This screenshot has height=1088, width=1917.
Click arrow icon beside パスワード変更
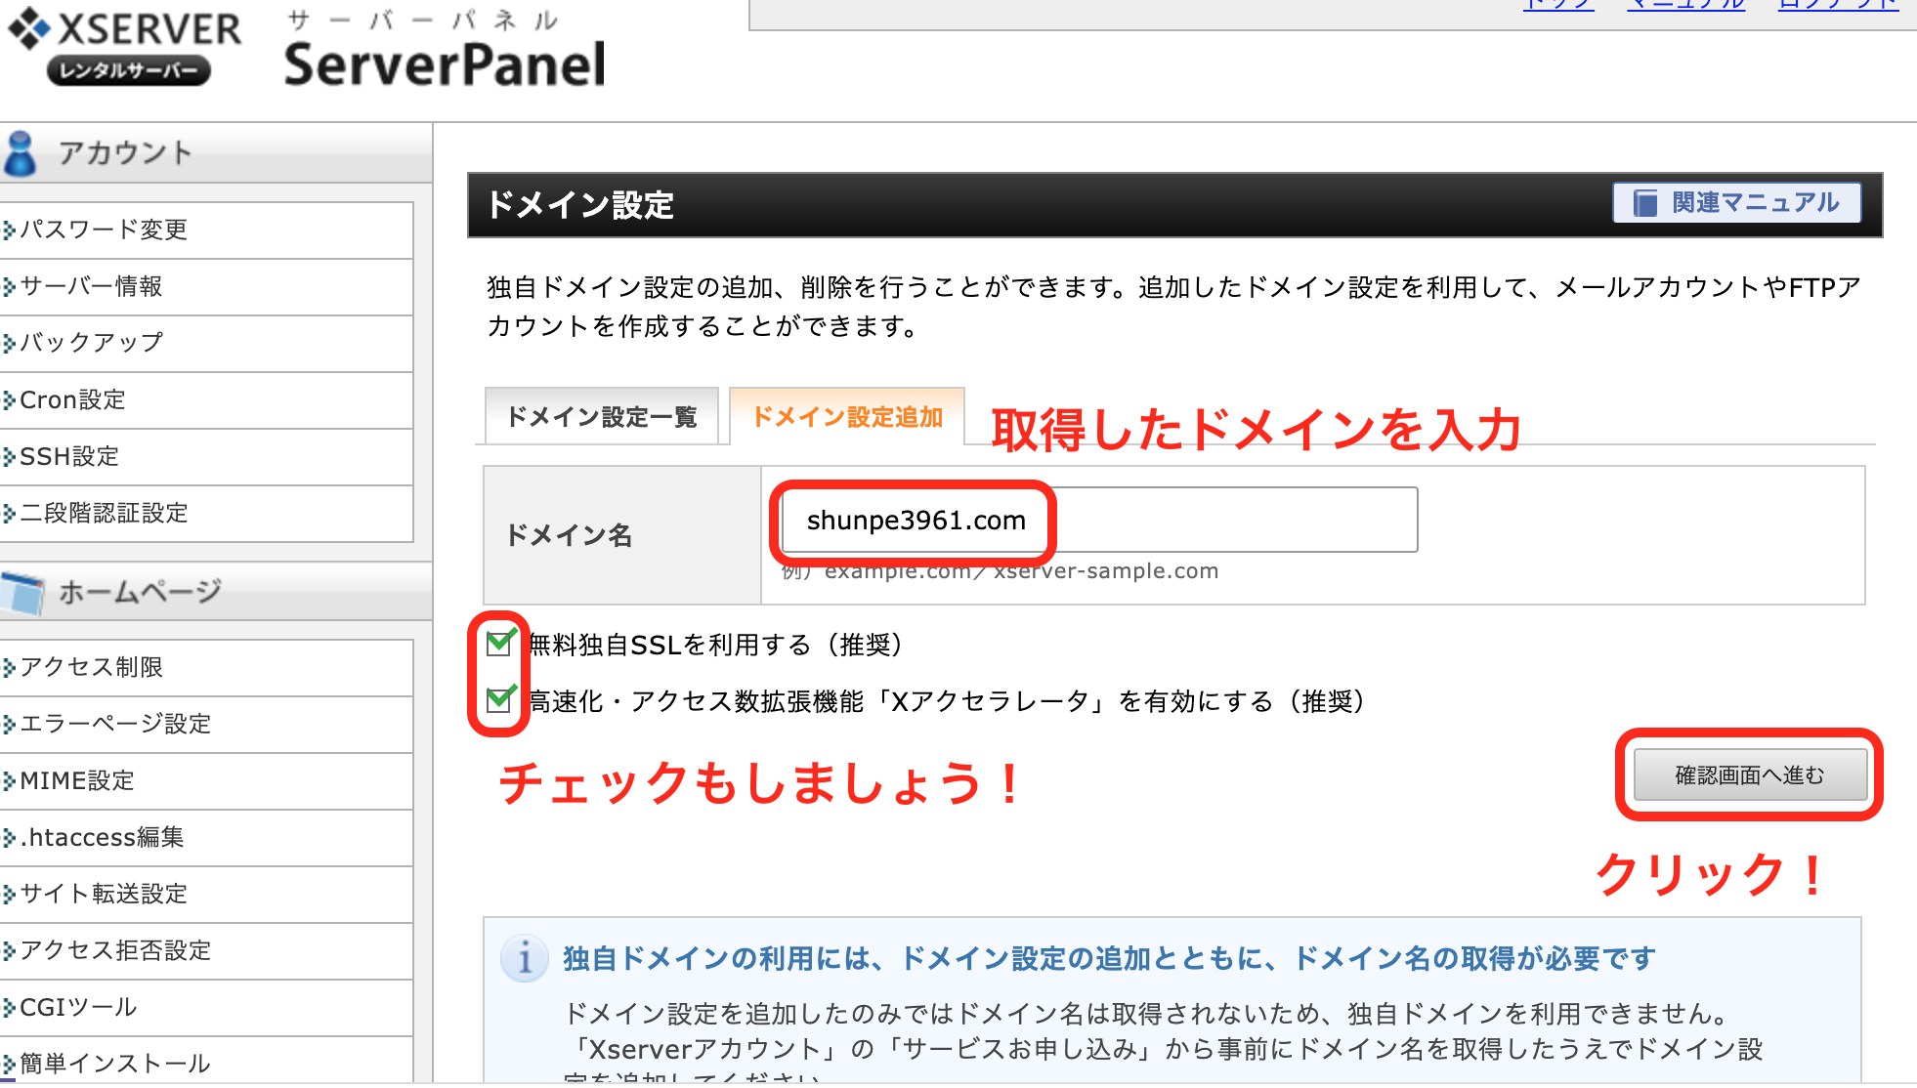10,230
